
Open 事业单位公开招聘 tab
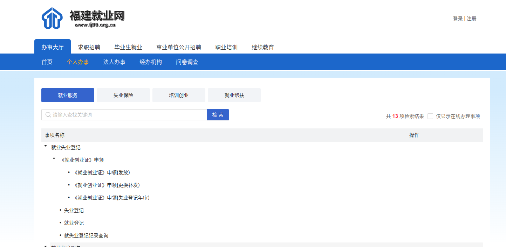(179, 47)
